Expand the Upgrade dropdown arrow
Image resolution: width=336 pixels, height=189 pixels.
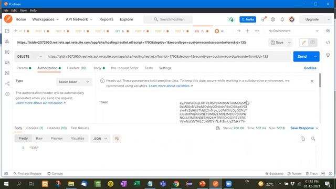tap(329, 19)
